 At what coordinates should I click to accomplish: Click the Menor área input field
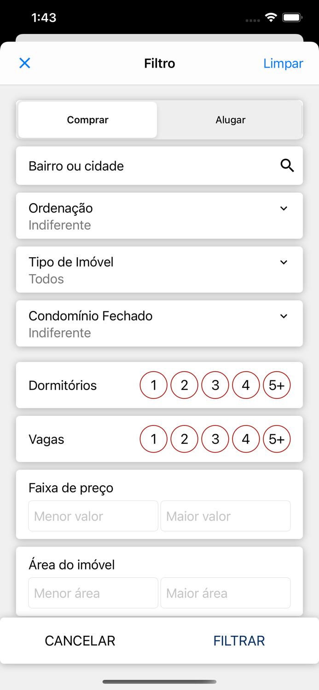click(93, 593)
